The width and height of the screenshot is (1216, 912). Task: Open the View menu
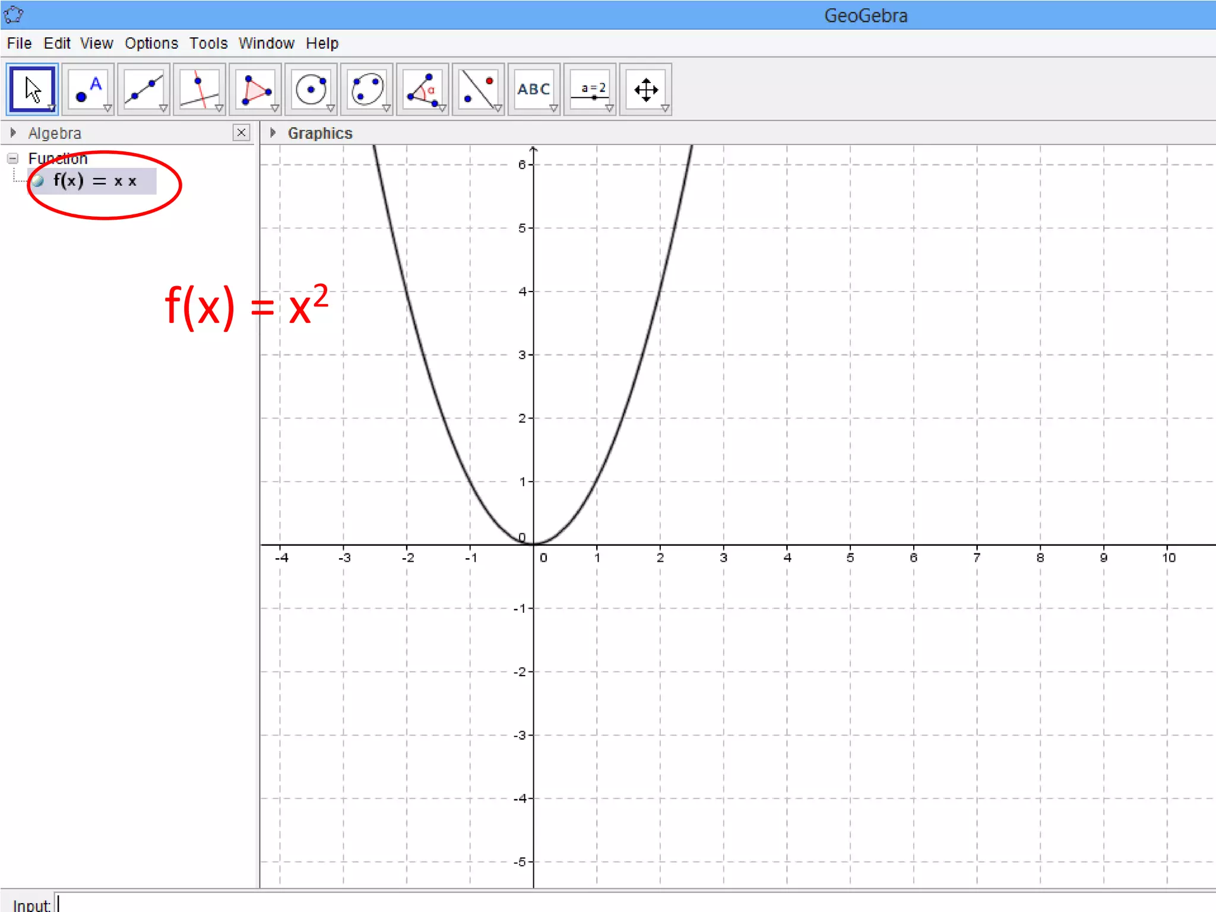pyautogui.click(x=96, y=43)
